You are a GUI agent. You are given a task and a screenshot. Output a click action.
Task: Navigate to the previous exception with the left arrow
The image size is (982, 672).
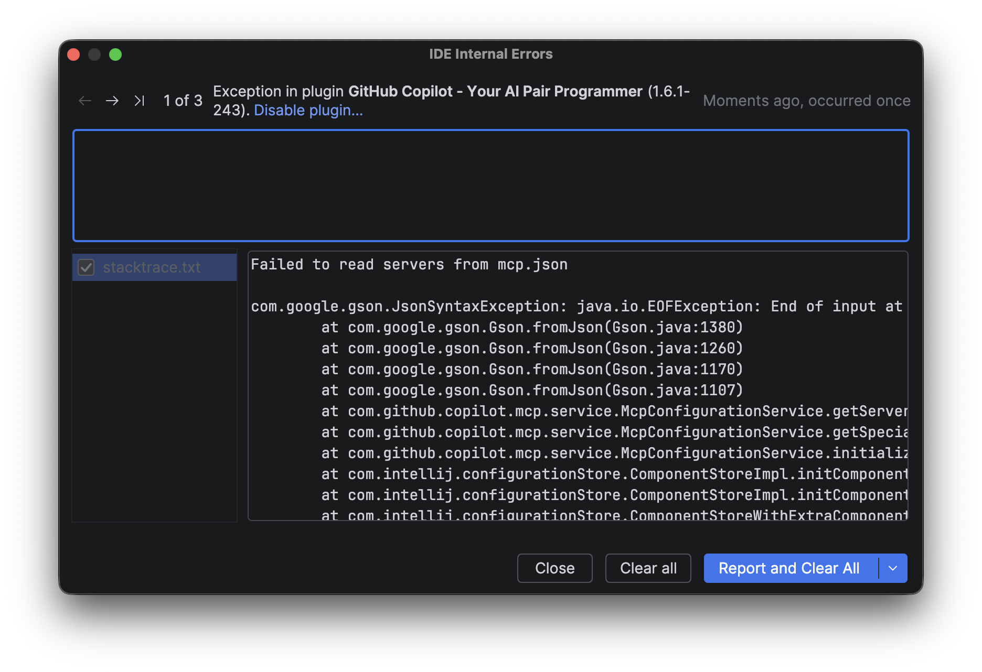click(x=85, y=101)
